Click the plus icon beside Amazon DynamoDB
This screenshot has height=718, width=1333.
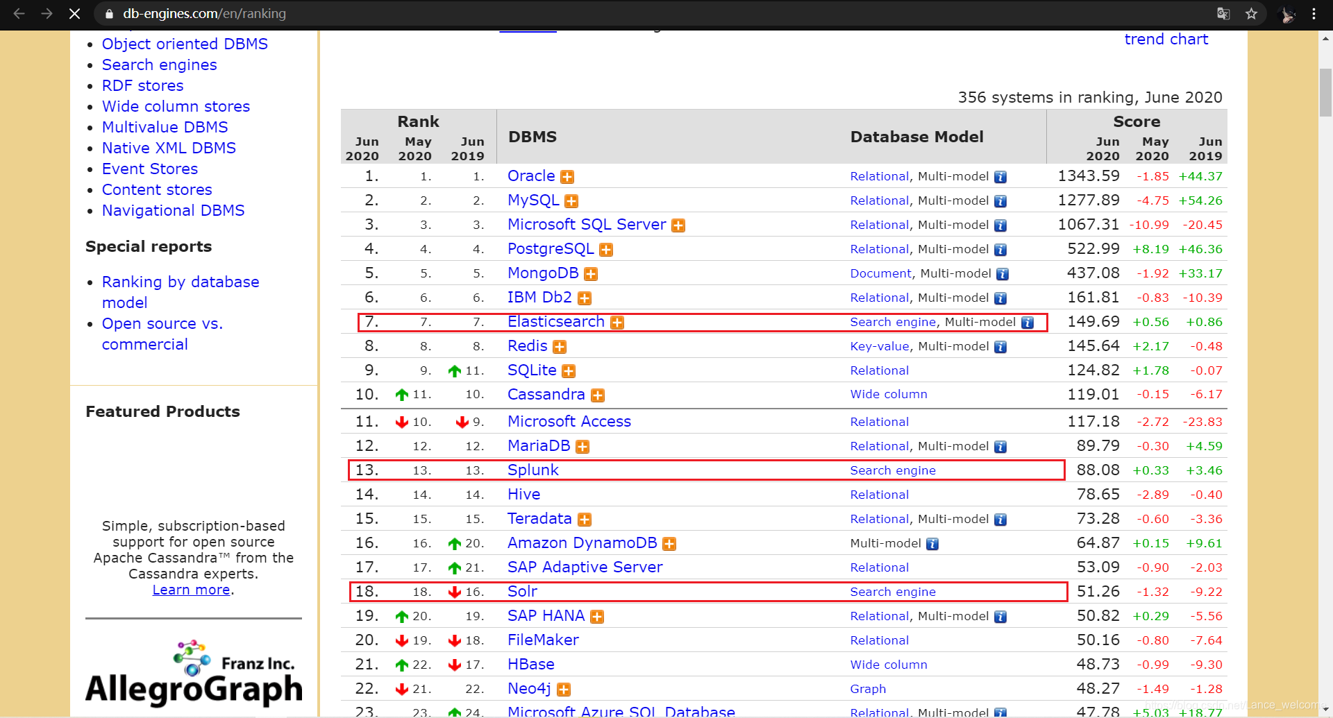point(669,544)
